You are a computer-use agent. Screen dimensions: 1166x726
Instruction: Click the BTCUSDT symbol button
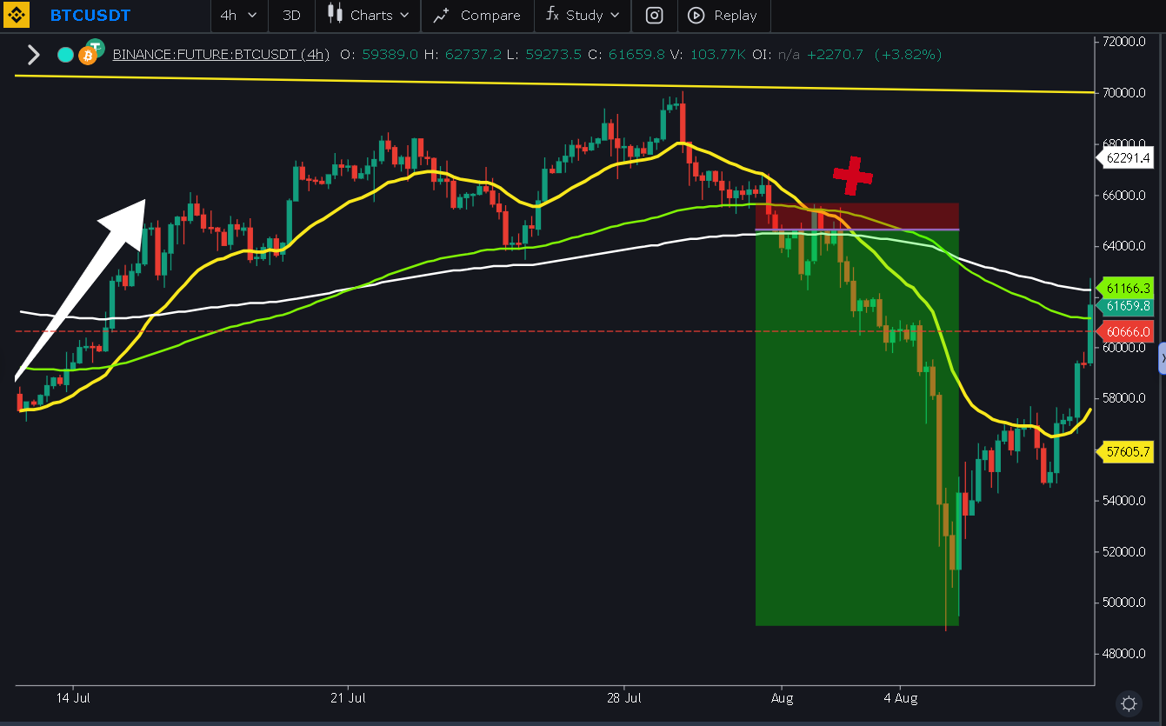tap(89, 15)
